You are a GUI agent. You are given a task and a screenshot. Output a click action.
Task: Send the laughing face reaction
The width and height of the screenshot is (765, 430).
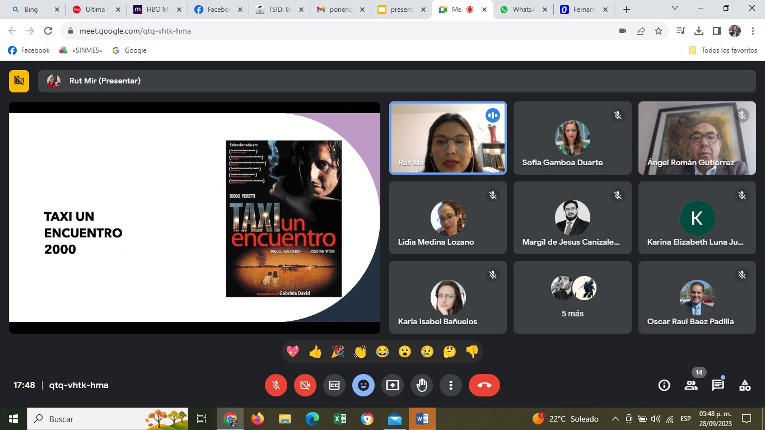(x=382, y=352)
